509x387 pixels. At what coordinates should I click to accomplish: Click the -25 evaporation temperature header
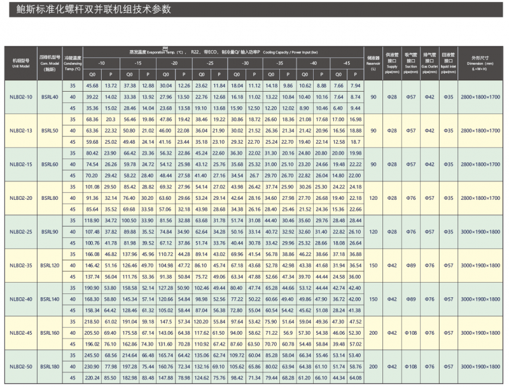[x=210, y=63]
